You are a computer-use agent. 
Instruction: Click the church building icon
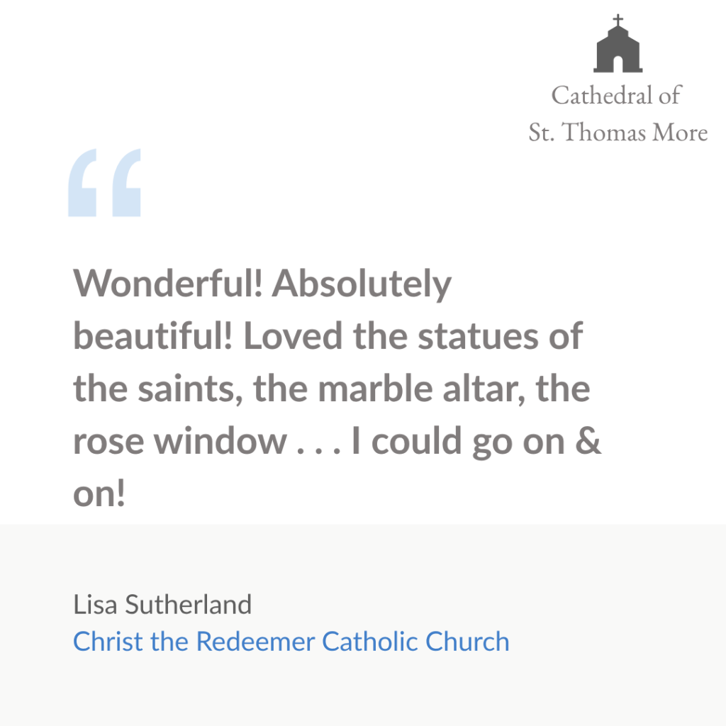pos(618,43)
